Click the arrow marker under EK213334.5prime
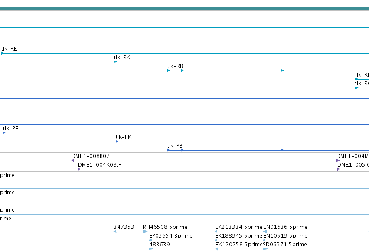The height and width of the screenshot is (251, 369). 216,232
